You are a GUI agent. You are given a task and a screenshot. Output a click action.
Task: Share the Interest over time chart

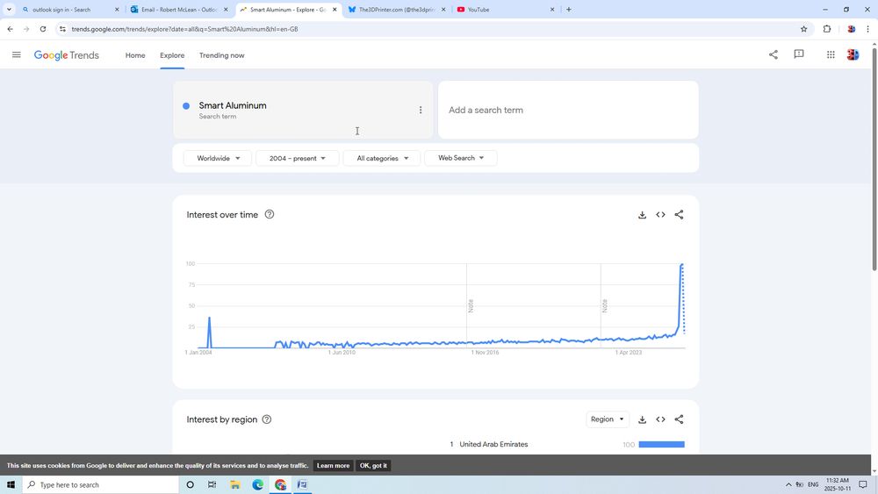coord(680,215)
